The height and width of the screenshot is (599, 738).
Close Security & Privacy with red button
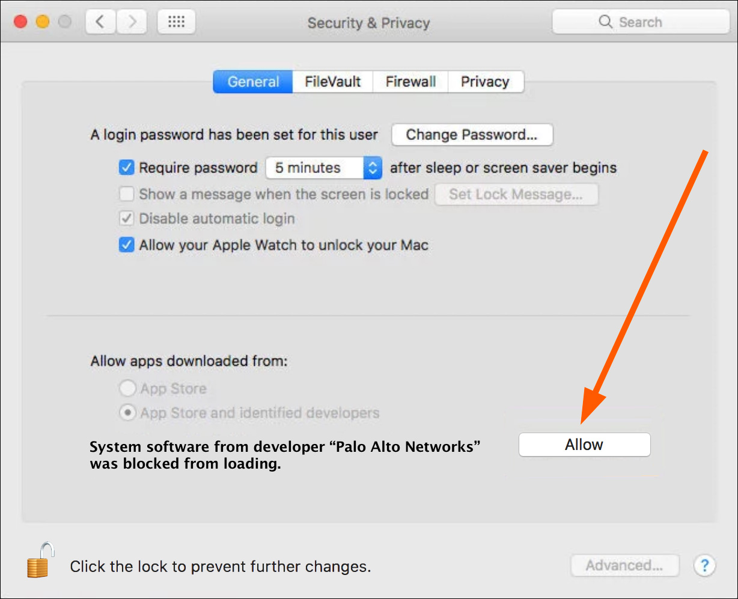point(20,22)
